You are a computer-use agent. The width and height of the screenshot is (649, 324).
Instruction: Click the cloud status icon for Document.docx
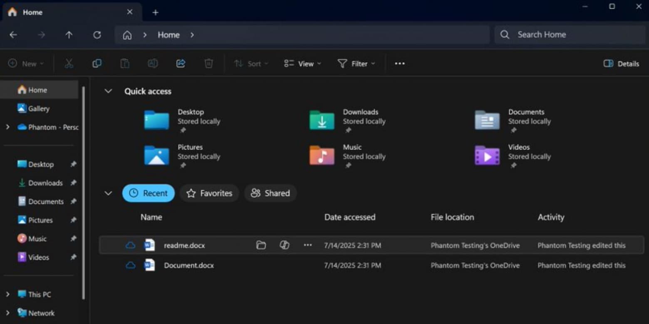[x=131, y=265]
